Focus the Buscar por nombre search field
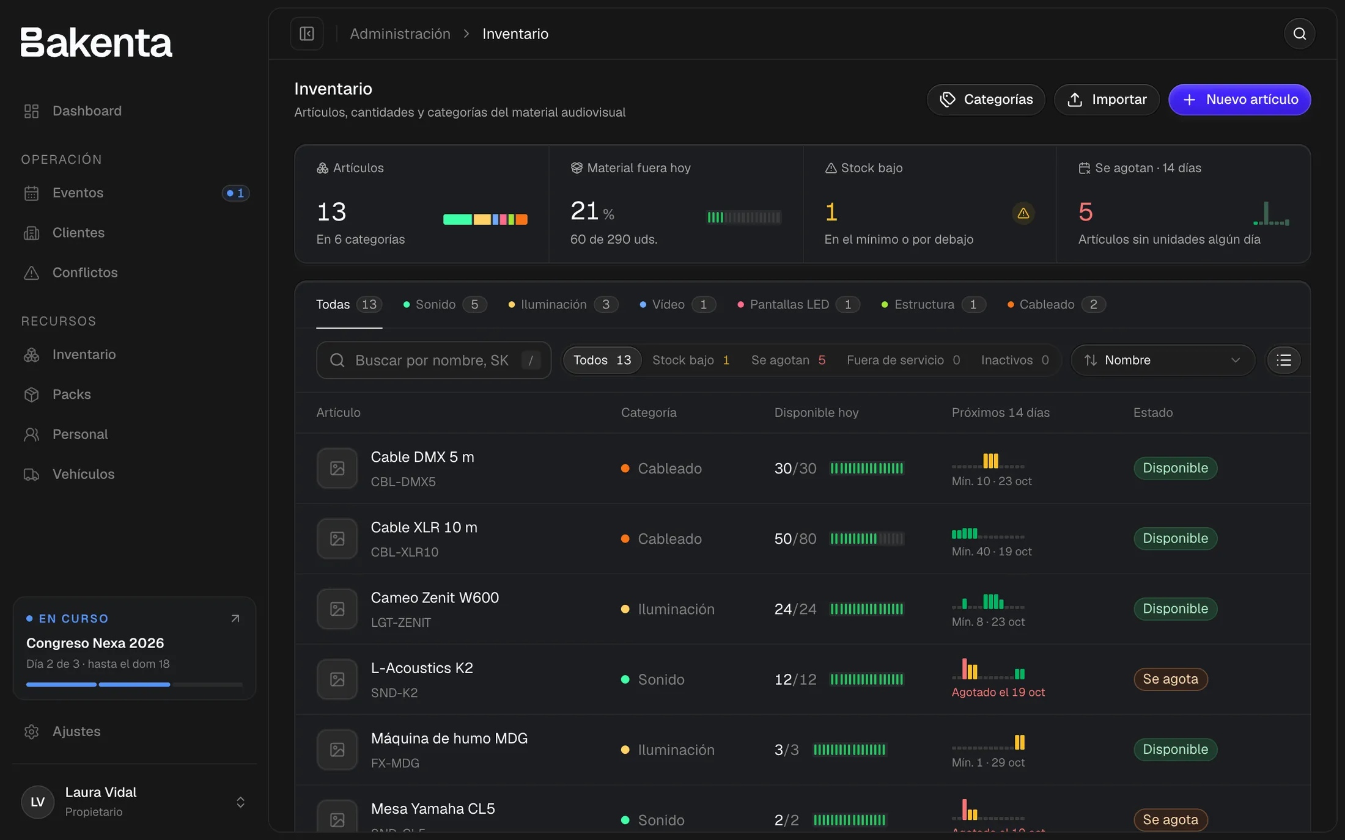 [433, 360]
